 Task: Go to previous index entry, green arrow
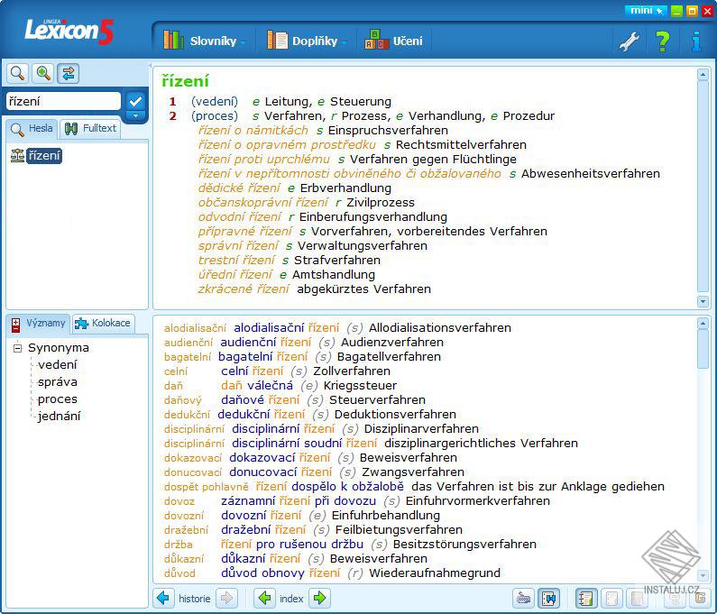(265, 598)
